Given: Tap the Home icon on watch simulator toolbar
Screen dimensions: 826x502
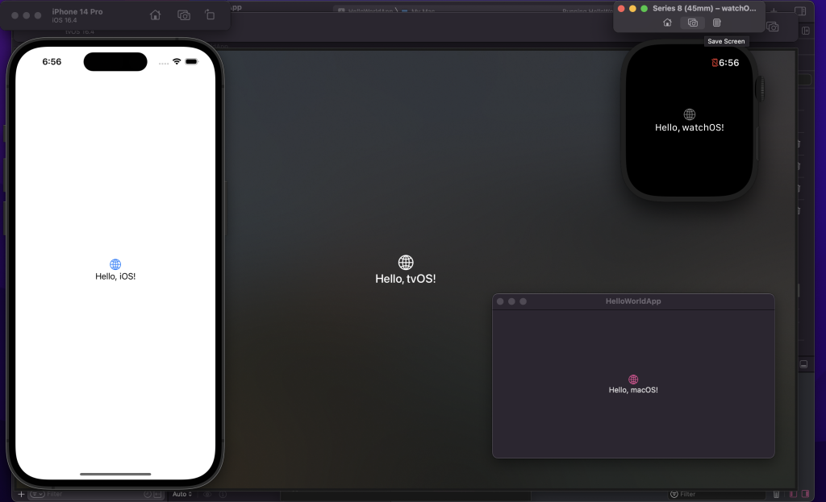Looking at the screenshot, I should coord(667,23).
